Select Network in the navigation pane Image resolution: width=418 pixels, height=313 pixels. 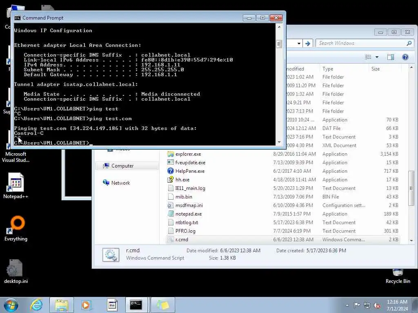coord(120,183)
